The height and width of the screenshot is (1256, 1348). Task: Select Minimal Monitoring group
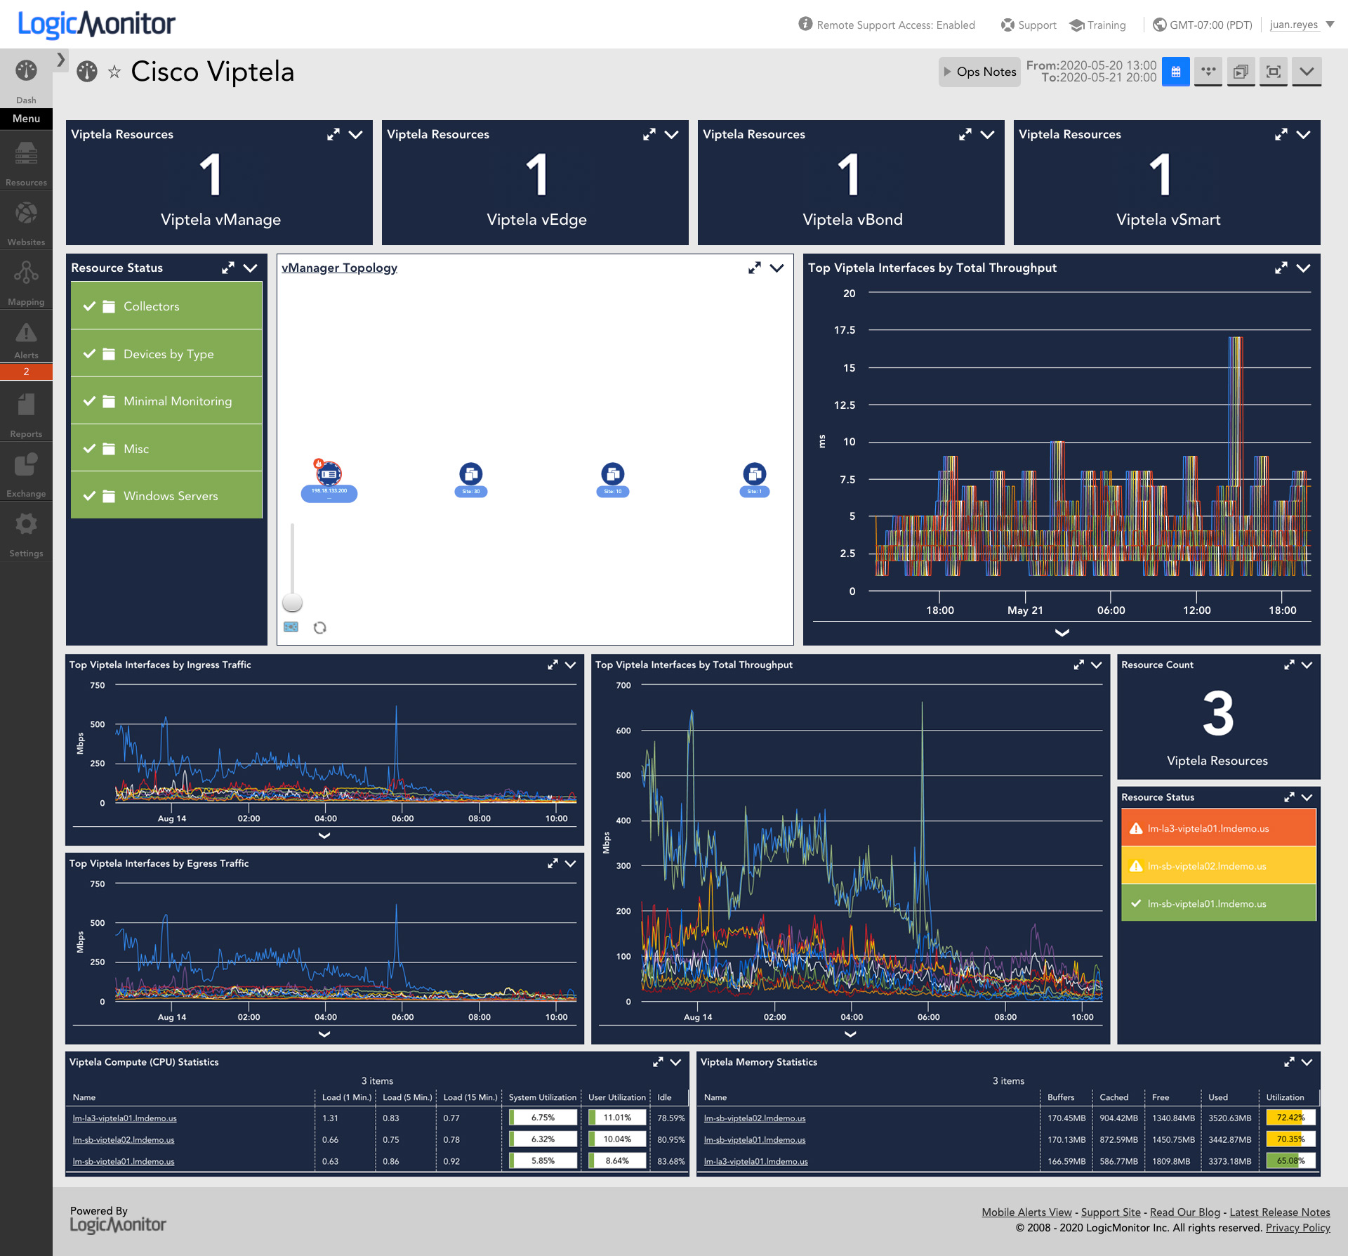166,400
